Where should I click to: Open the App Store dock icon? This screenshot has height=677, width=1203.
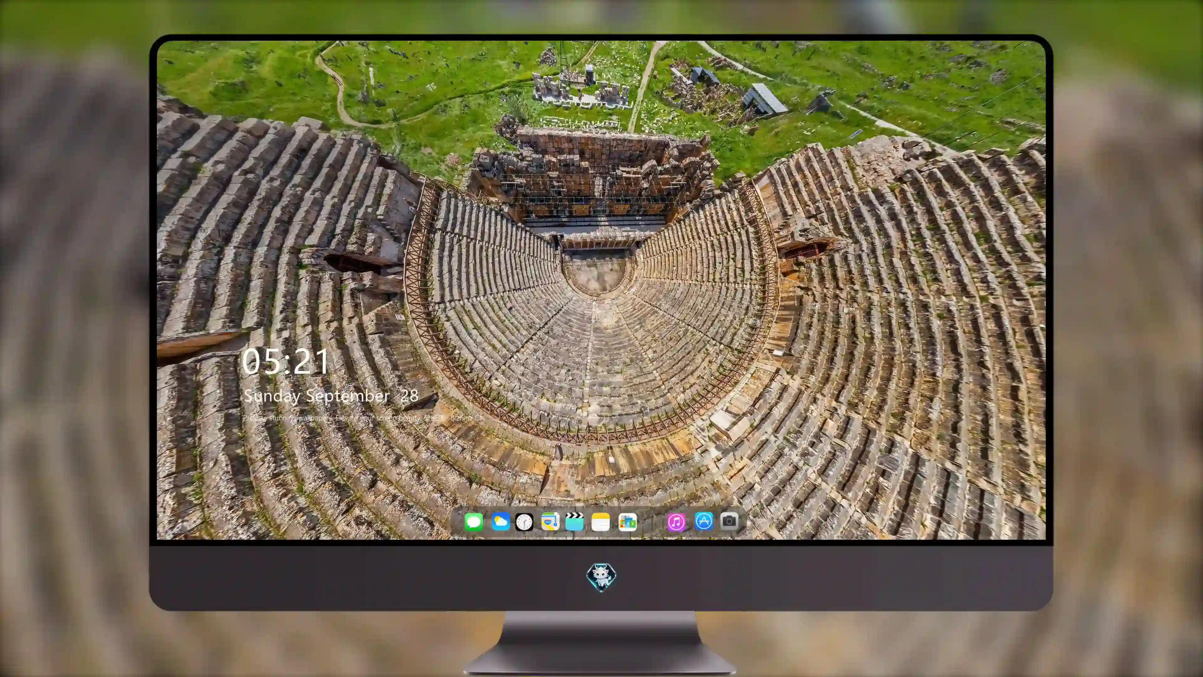coord(704,522)
